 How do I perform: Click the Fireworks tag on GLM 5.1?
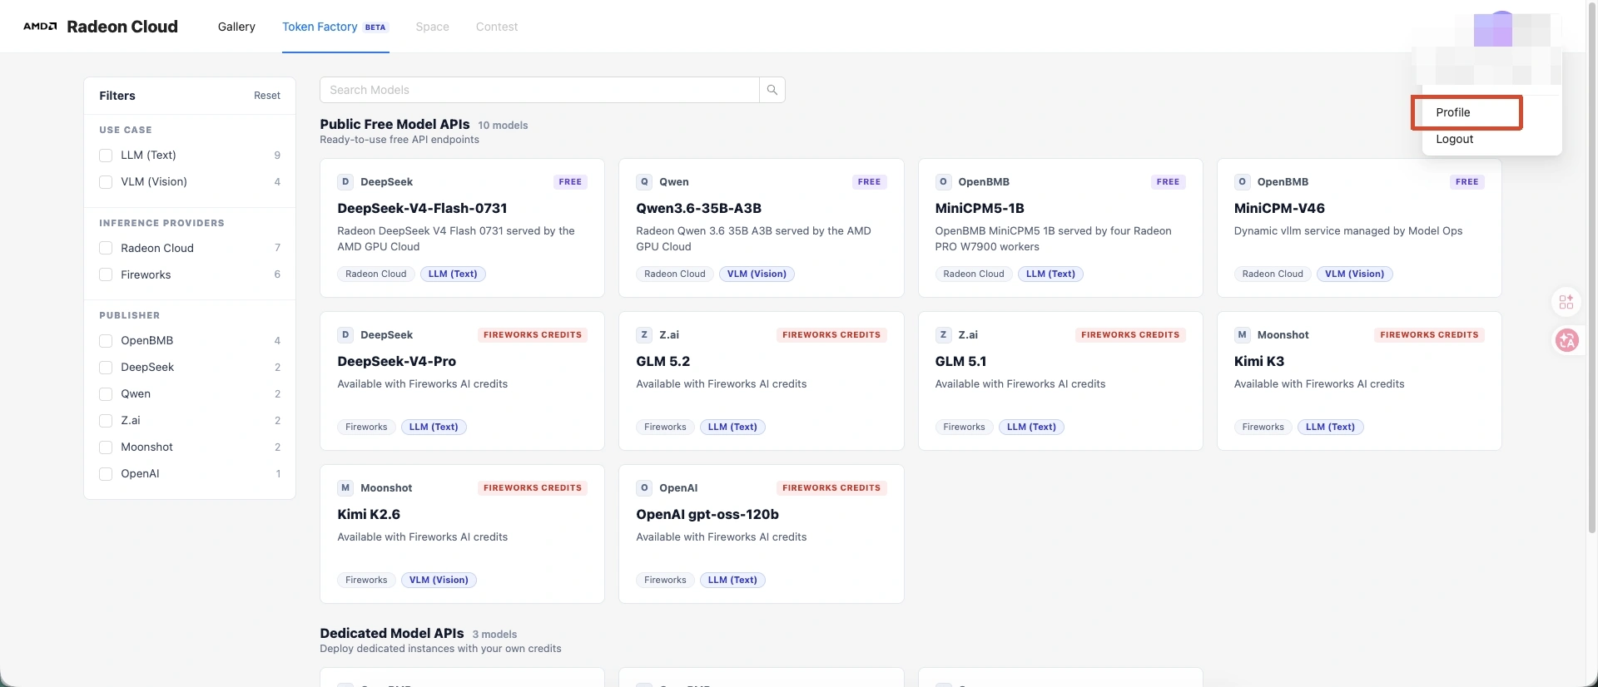point(964,427)
